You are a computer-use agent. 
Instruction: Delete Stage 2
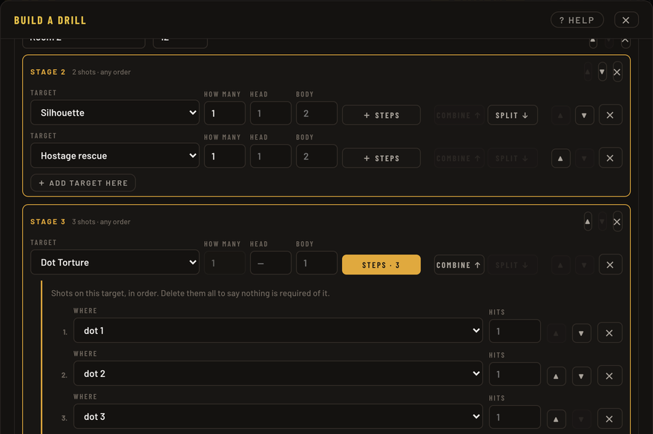tap(617, 72)
